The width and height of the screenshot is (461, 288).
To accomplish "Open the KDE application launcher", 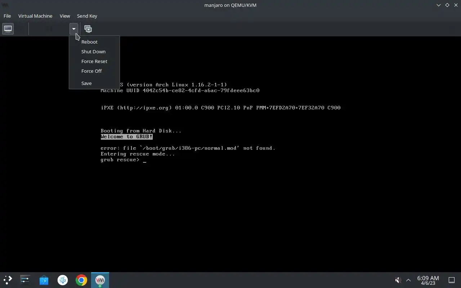I will 8,280.
